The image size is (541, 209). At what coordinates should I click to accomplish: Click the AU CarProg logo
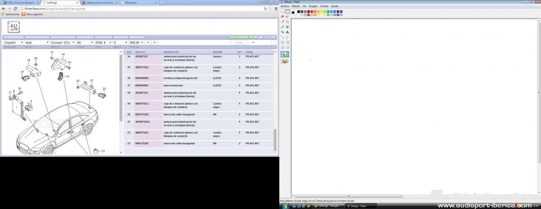14,27
